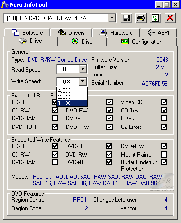181x223 pixels.
Task: Click Region Code value 2
Action: 86,208
